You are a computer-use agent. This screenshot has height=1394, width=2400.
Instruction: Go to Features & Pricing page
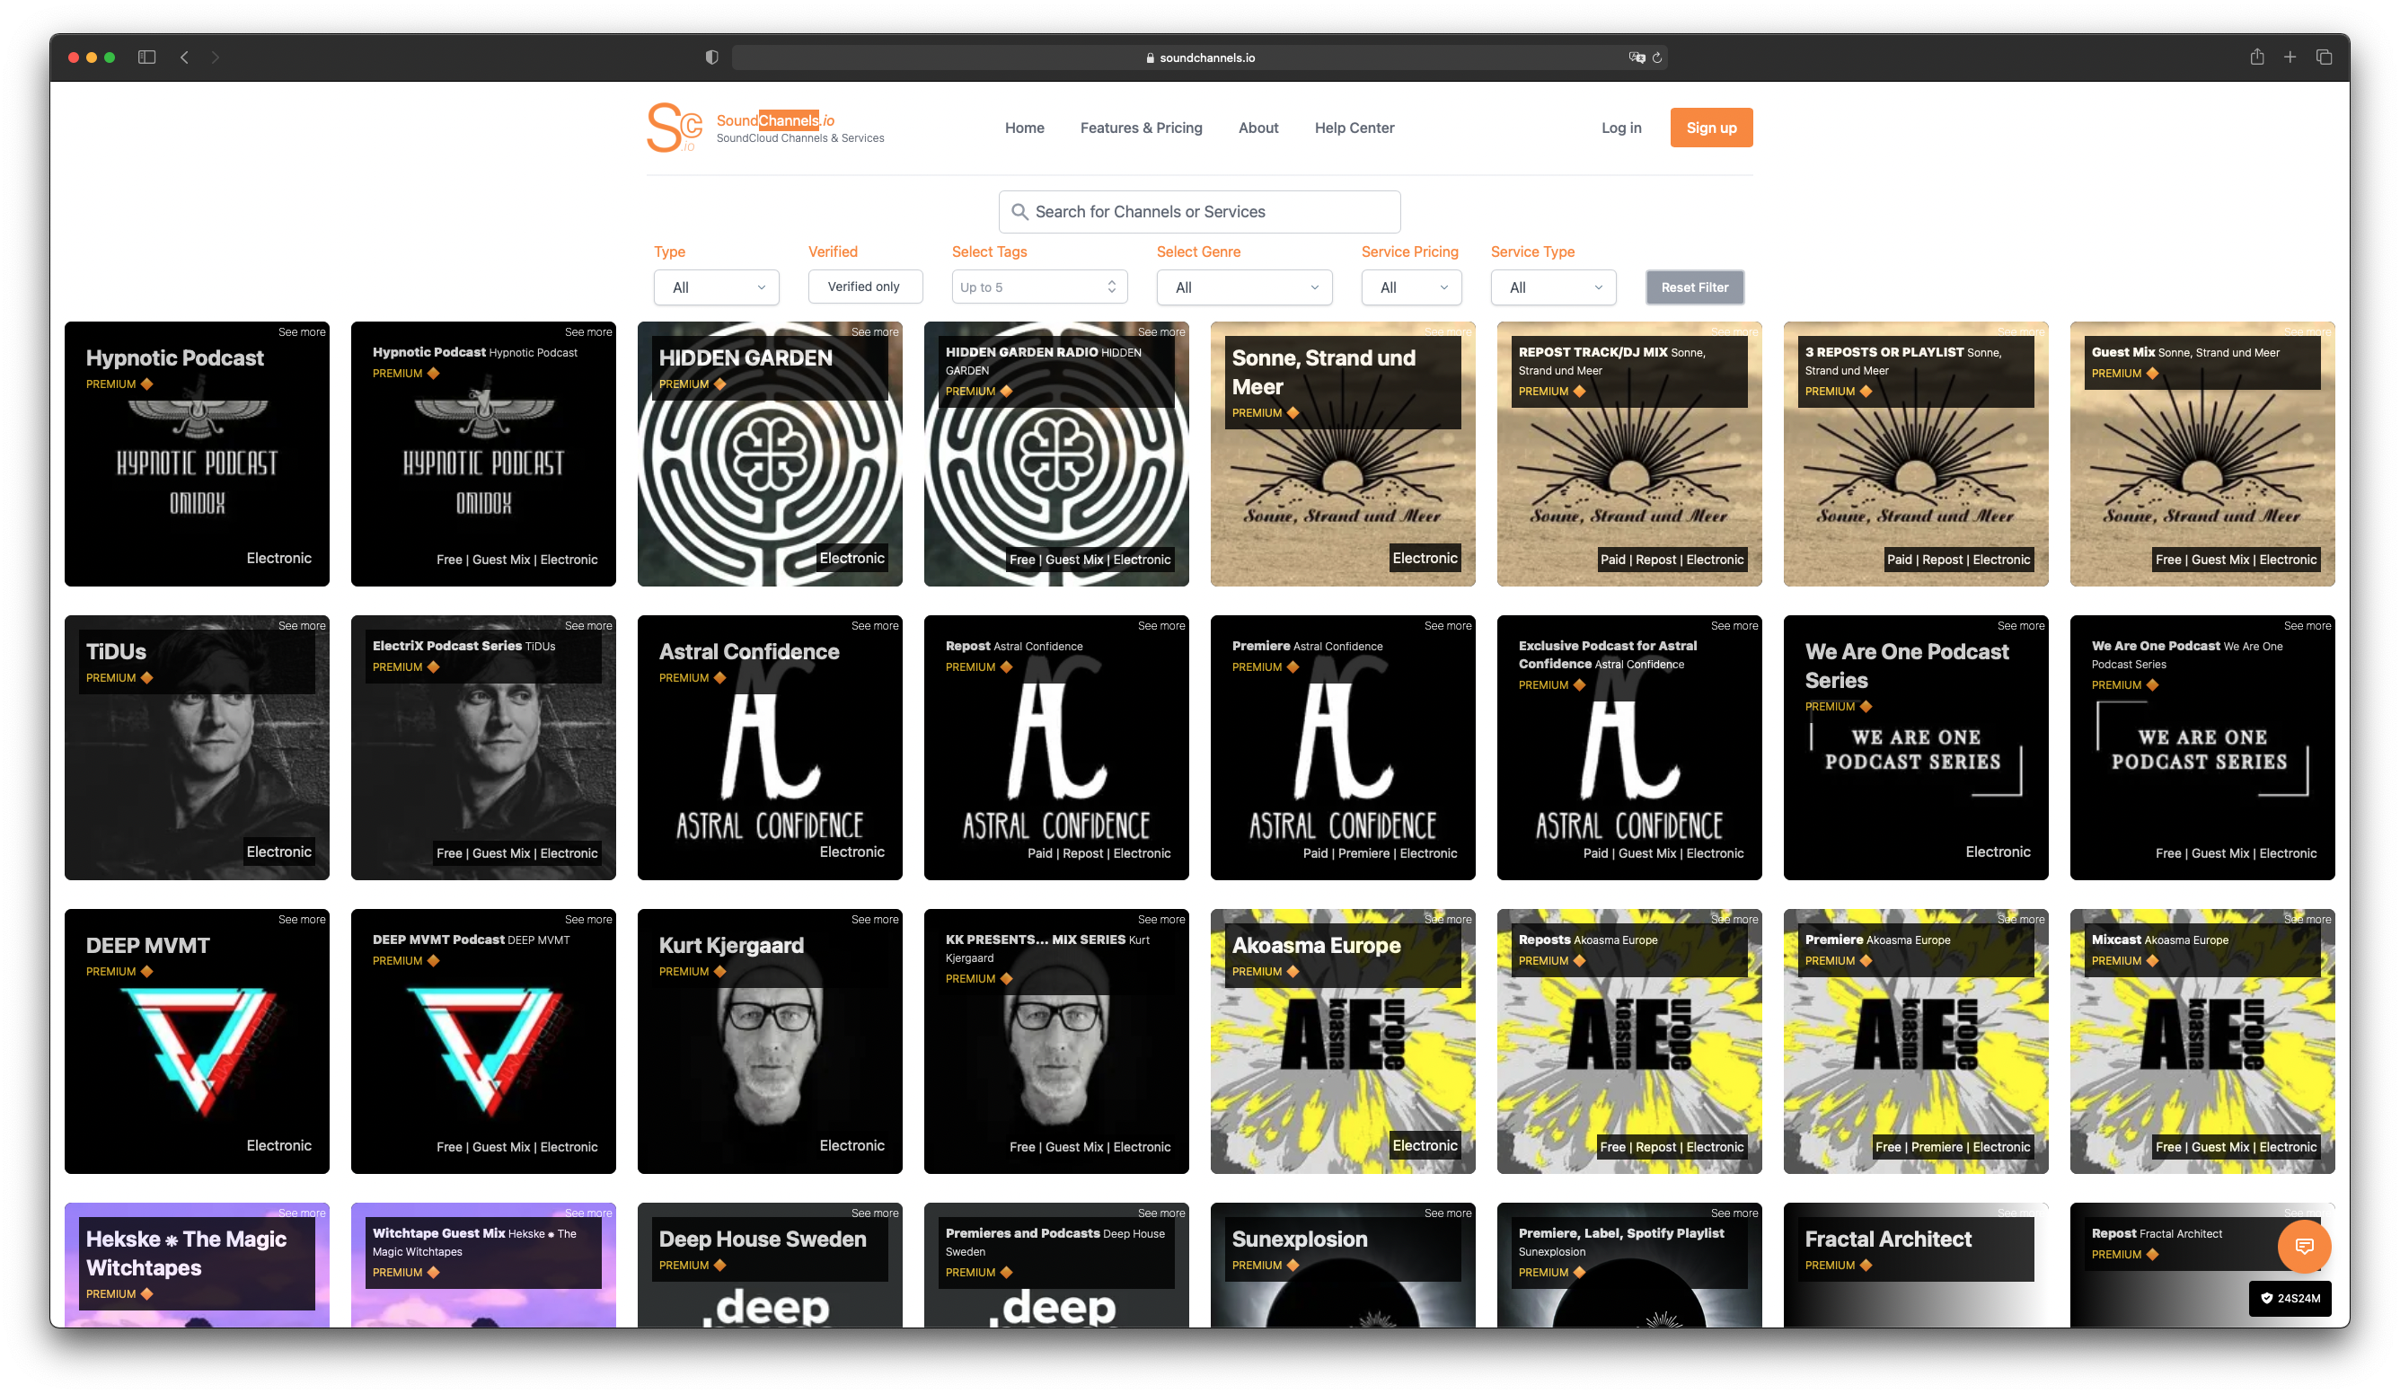[1141, 128]
